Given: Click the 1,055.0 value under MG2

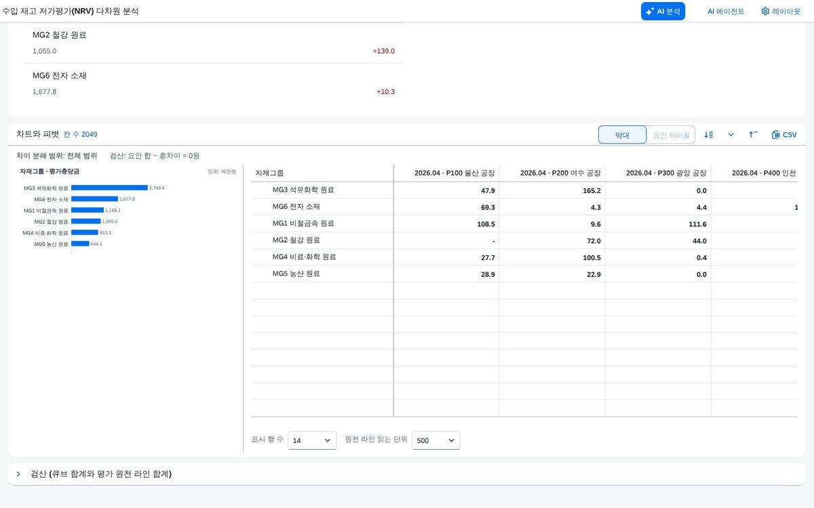Looking at the screenshot, I should pos(44,51).
